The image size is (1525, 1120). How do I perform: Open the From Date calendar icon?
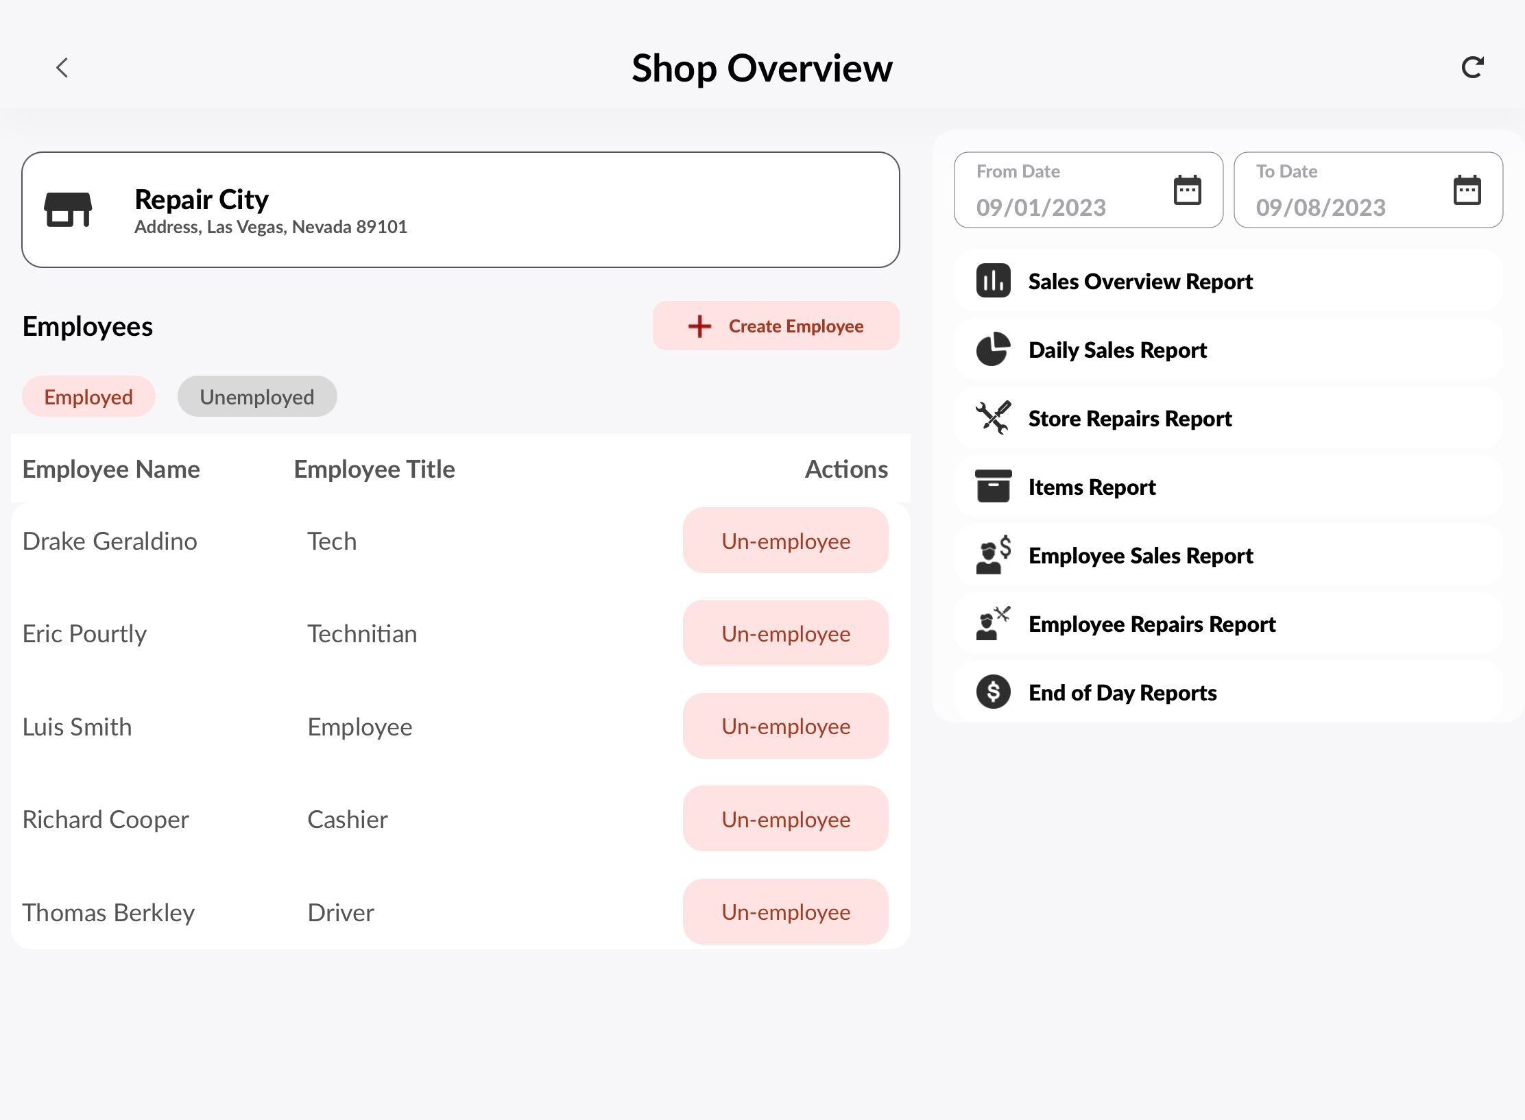click(x=1187, y=190)
